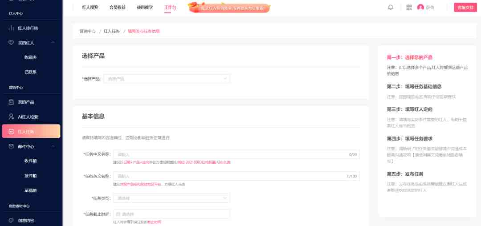Click 营销中心 breadcrumb link
Screen dimensions: 481x226
point(88,31)
